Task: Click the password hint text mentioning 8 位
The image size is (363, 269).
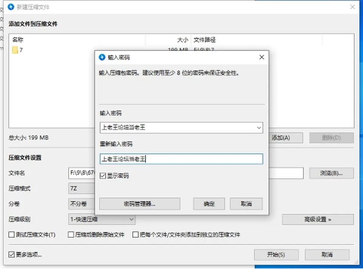Action: 169,73
